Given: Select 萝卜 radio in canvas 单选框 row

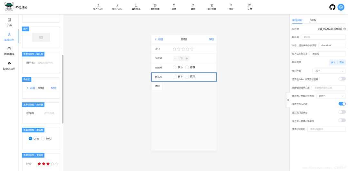Looking at the screenshot, I should click(x=175, y=67).
